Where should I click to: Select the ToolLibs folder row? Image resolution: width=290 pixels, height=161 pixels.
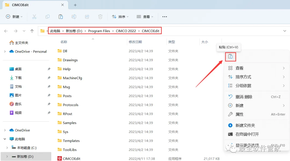click(x=139, y=150)
